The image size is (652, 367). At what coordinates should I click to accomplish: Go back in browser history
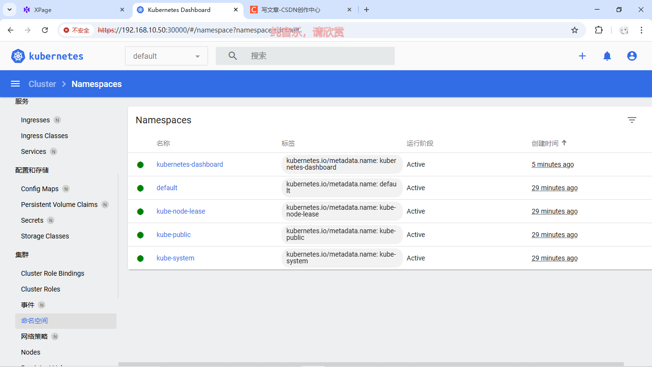11,30
